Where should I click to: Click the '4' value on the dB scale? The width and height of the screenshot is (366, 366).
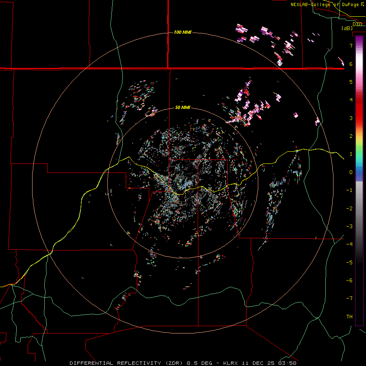coord(351,100)
